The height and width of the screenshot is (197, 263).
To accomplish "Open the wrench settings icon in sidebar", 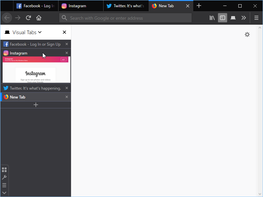I will (x=4, y=177).
